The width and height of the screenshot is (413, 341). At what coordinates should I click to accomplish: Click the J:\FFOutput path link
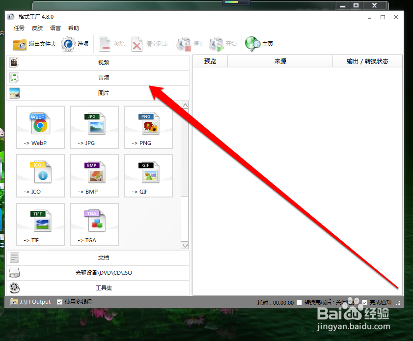pos(35,302)
